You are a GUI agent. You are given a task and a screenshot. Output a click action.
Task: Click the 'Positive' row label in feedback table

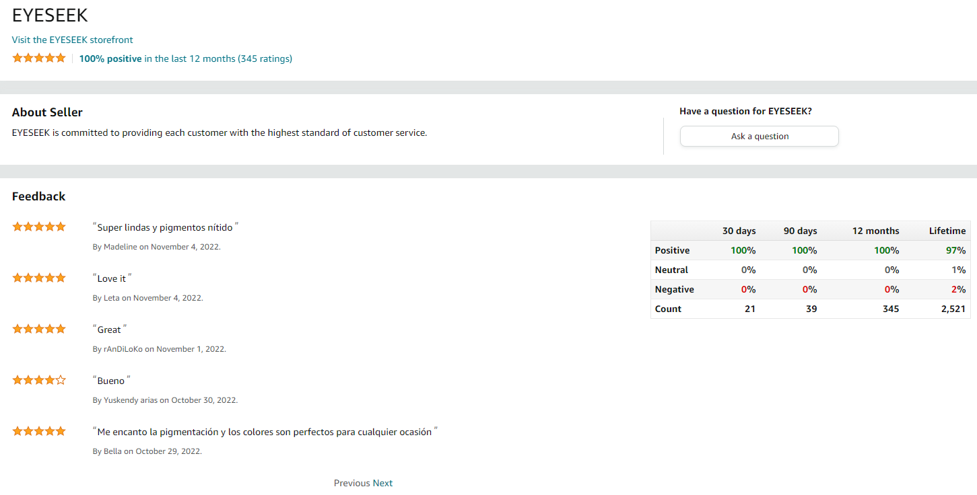[673, 250]
